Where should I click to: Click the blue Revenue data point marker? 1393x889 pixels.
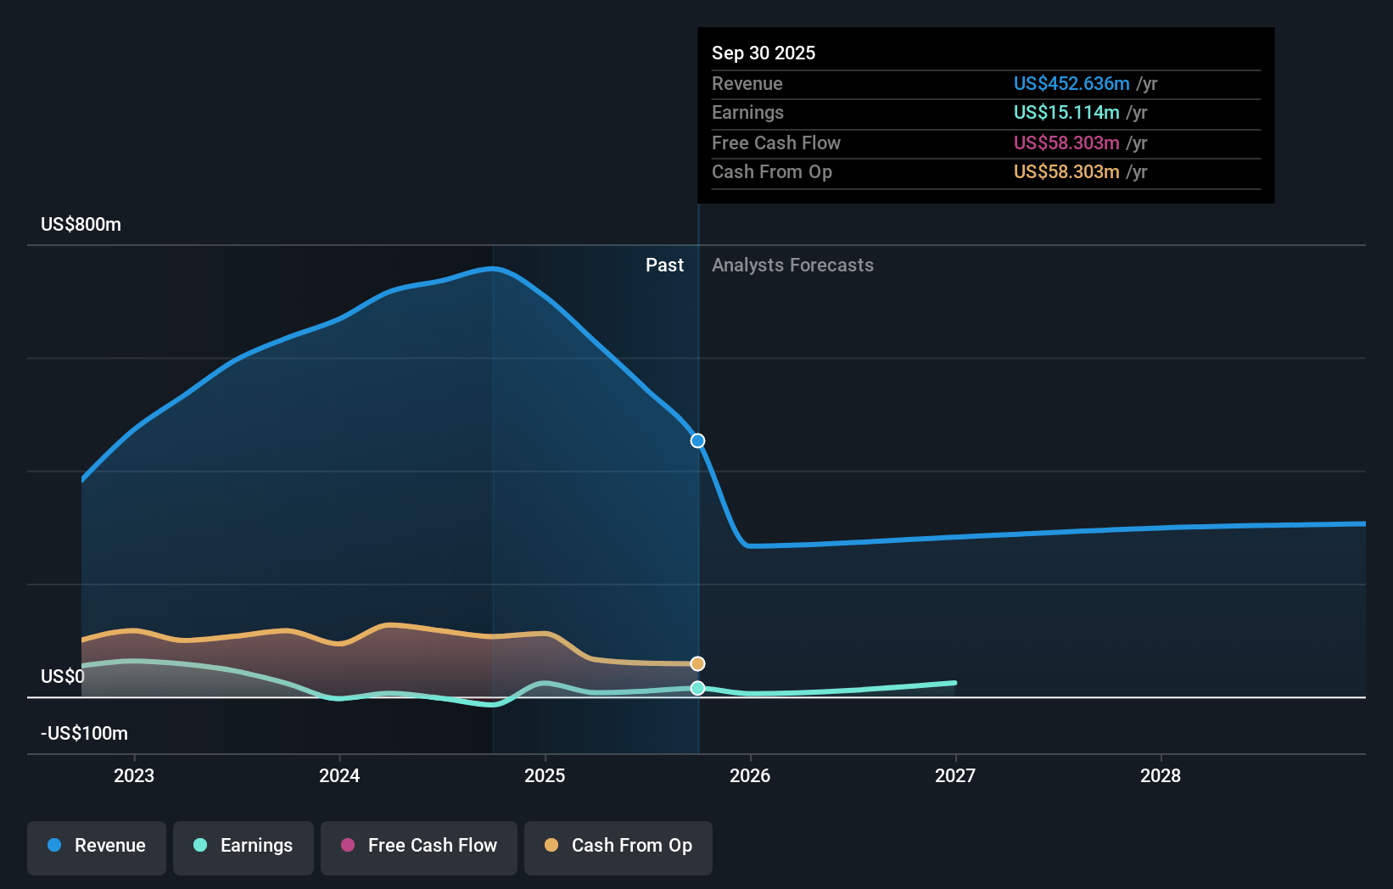coord(697,441)
